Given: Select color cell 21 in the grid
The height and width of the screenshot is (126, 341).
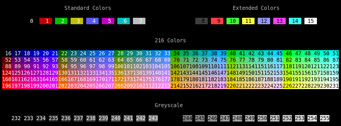Looking at the screenshot, I should click(55, 53).
